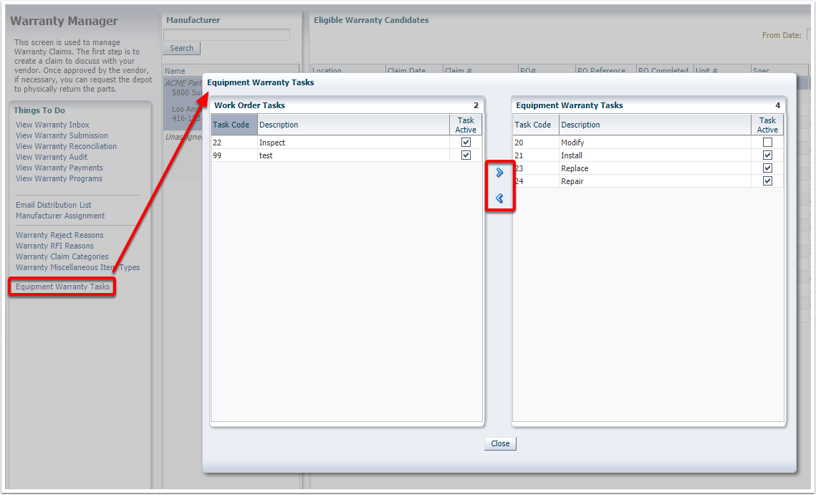This screenshot has width=816, height=495.
Task: Click the Manufacturer Search button
Action: (x=182, y=49)
